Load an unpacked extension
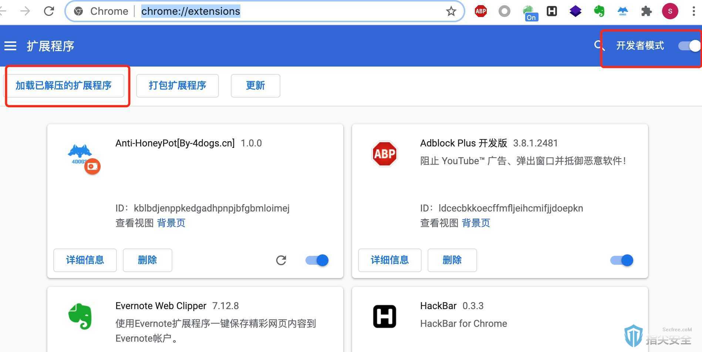This screenshot has width=702, height=352. tap(64, 86)
